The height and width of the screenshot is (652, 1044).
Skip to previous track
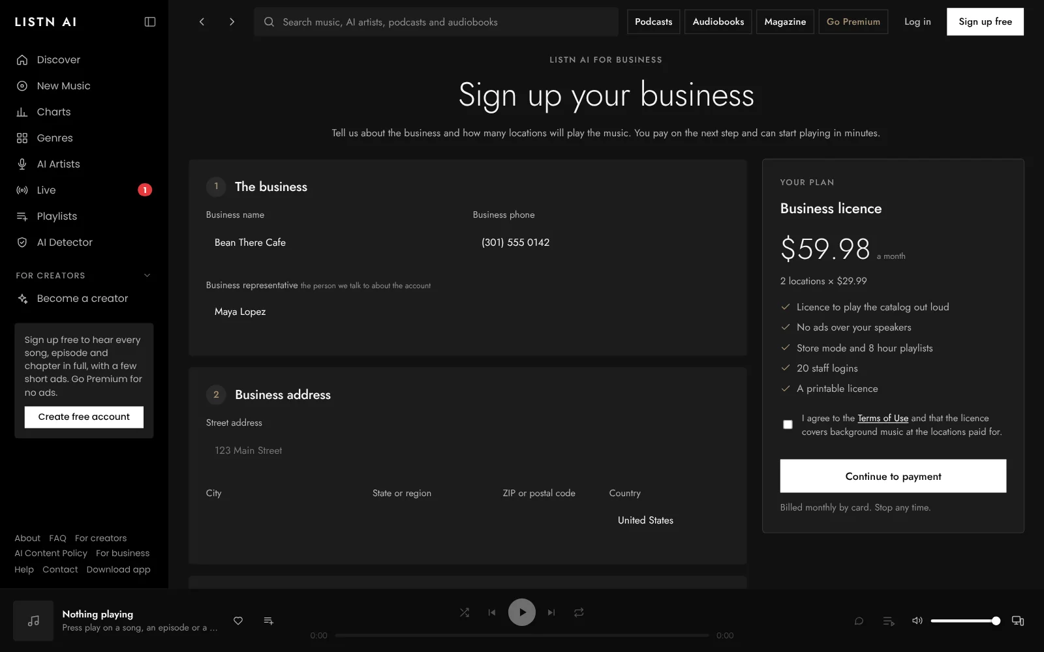pos(492,612)
